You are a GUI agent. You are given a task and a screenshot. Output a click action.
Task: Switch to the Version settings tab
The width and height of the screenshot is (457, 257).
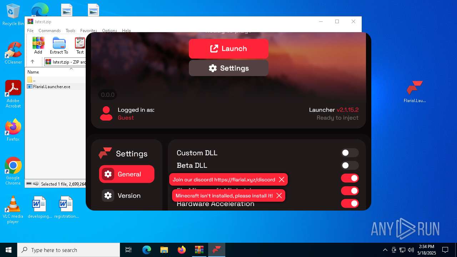tap(127, 196)
